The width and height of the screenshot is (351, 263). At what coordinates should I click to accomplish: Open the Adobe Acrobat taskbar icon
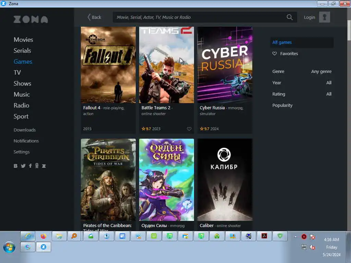pos(264,236)
